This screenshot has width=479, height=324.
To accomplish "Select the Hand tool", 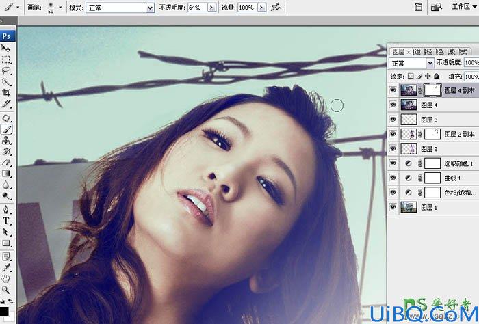I will 5,278.
